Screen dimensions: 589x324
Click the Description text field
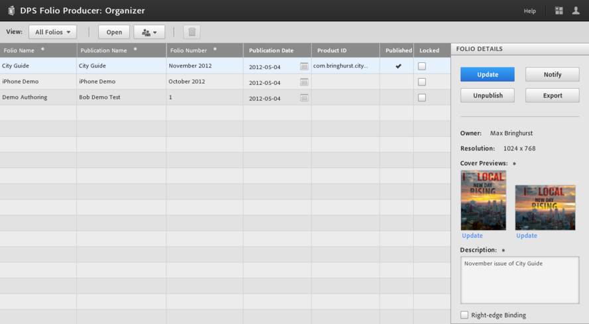(520, 280)
